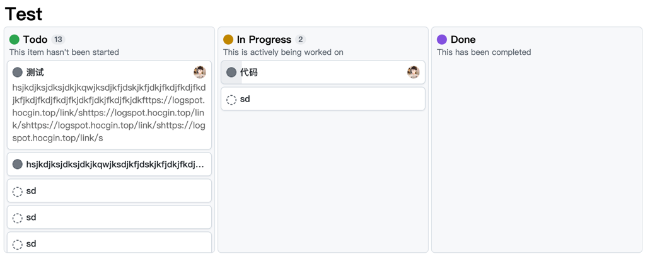650x261 pixels.
Task: Open the 测试 card title
Action: click(x=35, y=72)
